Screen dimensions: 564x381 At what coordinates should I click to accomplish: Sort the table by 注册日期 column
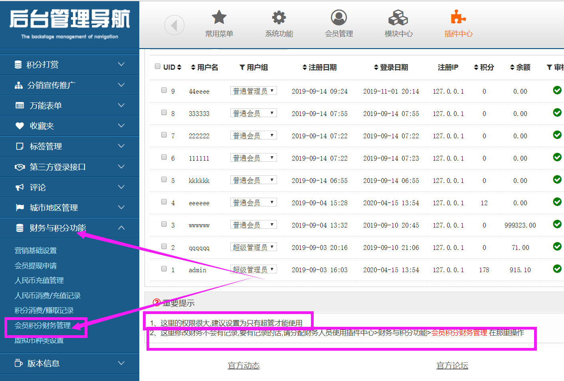tap(319, 67)
